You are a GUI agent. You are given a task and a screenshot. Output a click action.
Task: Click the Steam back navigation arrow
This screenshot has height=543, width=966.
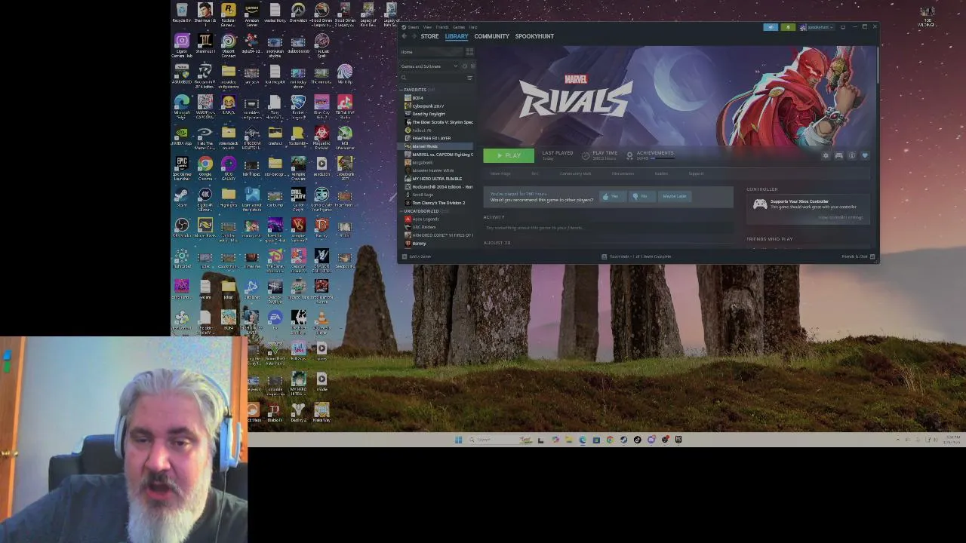point(405,36)
